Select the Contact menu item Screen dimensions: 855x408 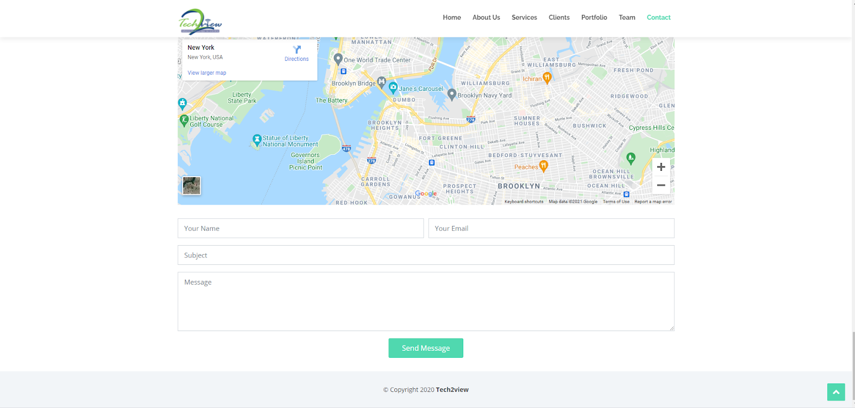coord(658,18)
